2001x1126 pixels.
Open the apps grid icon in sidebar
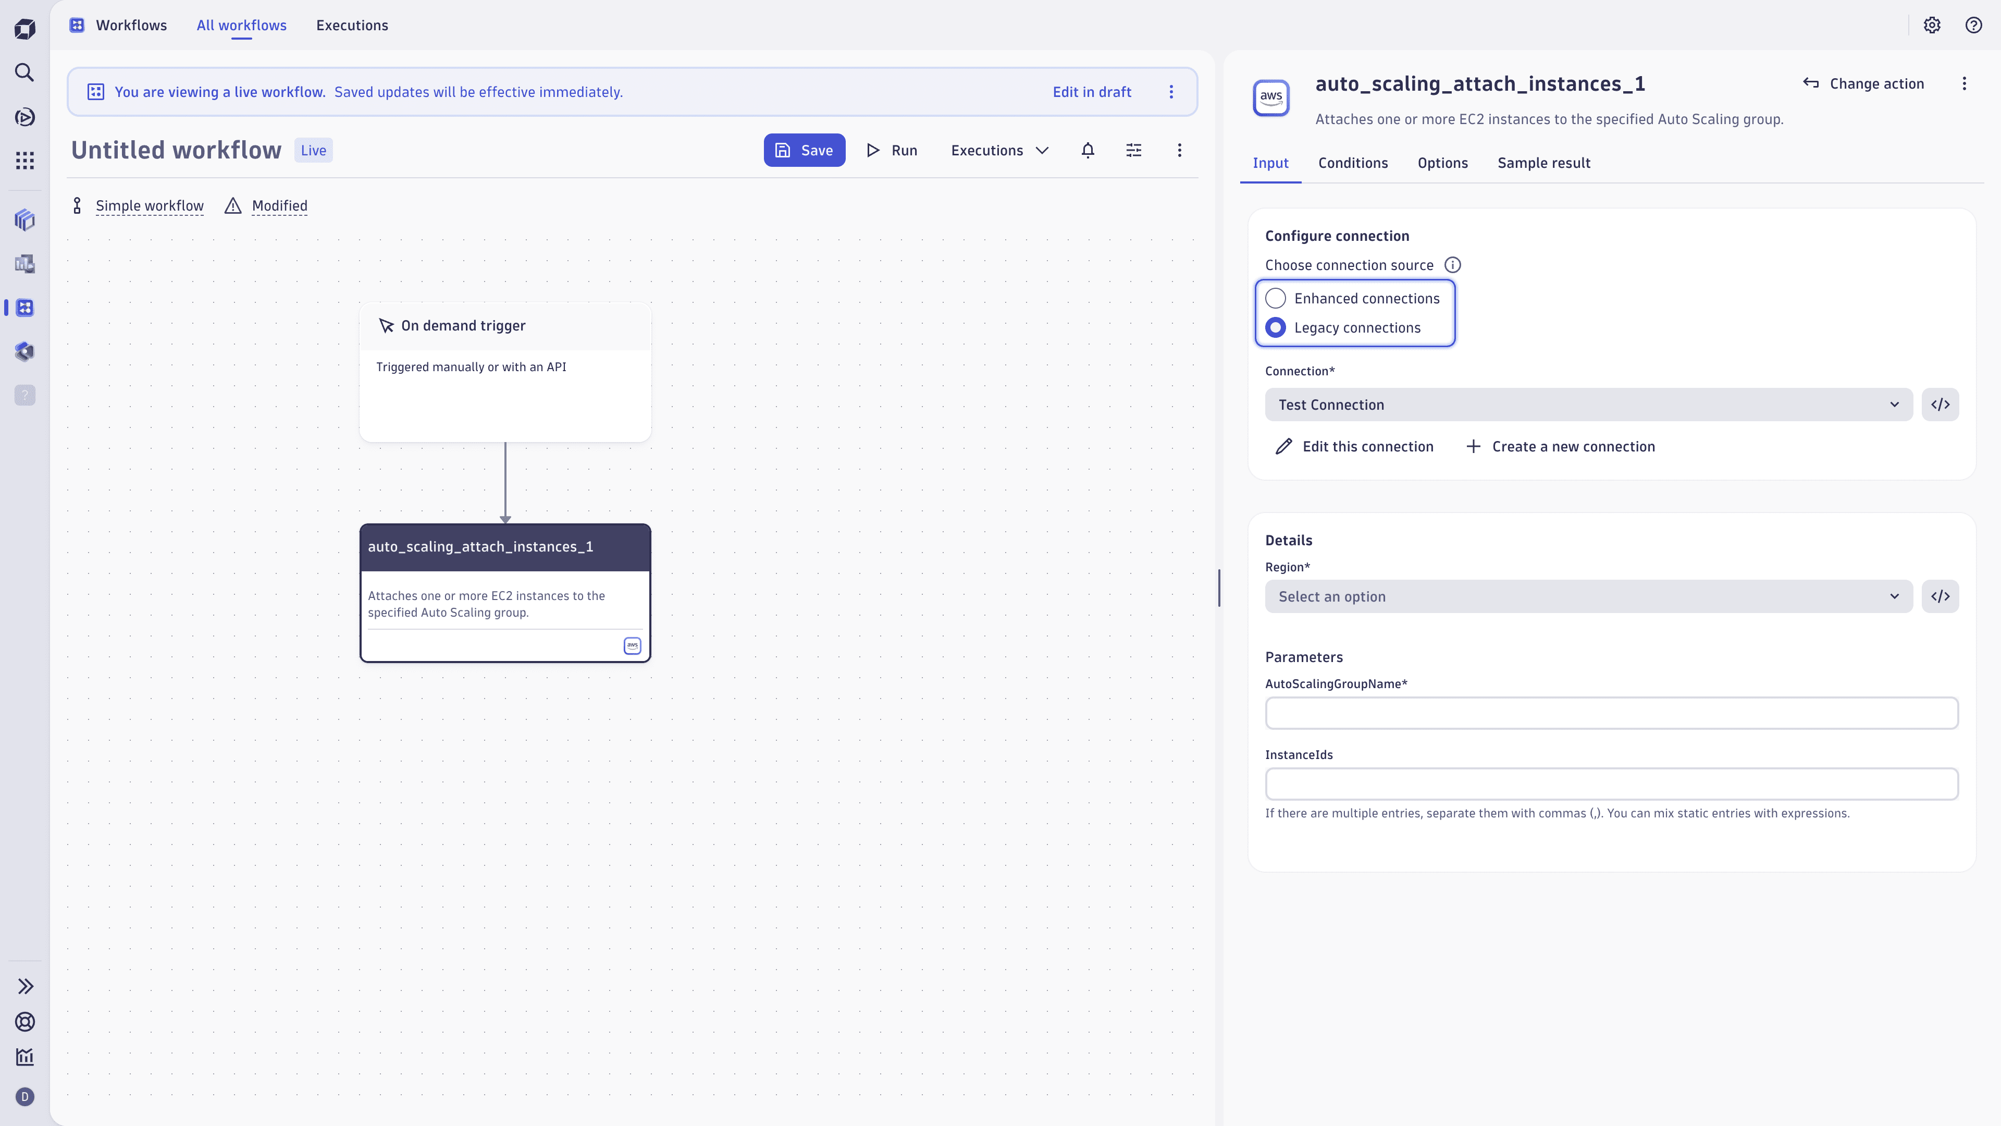[25, 161]
